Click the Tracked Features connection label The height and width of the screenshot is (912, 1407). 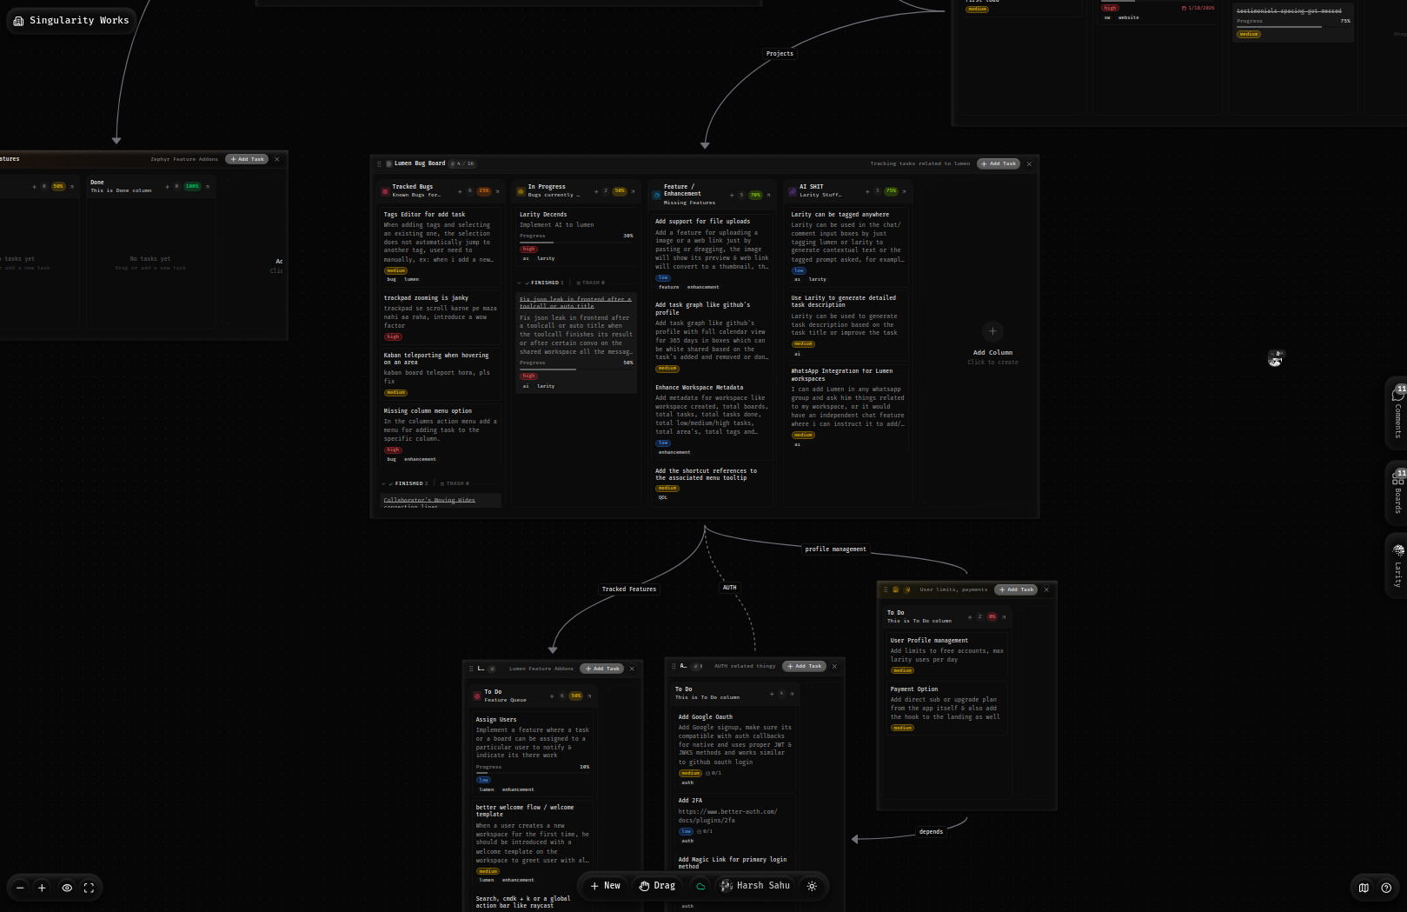click(629, 589)
